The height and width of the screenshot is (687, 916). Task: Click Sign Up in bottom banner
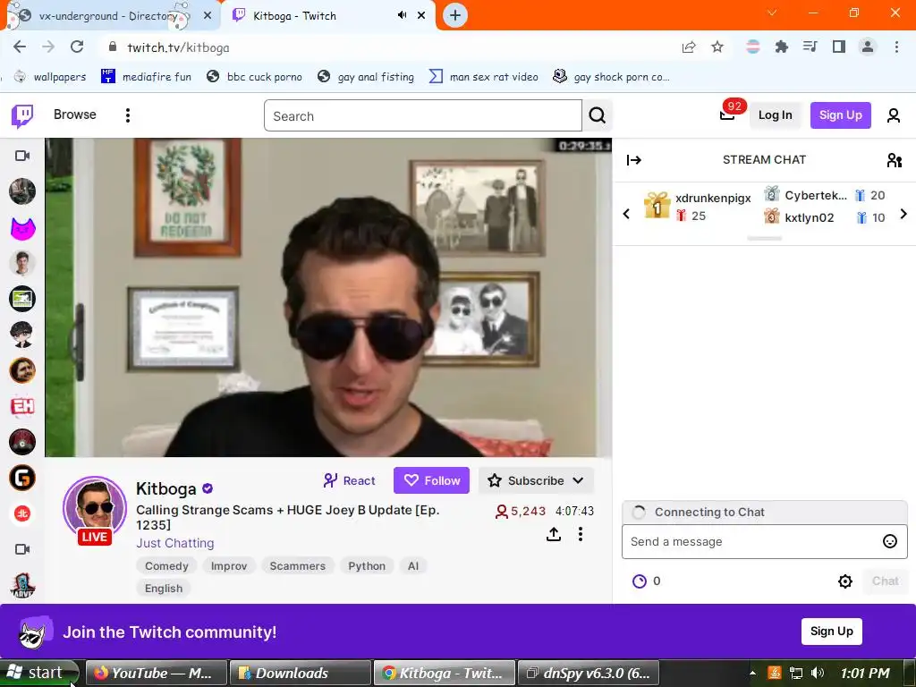[831, 631]
